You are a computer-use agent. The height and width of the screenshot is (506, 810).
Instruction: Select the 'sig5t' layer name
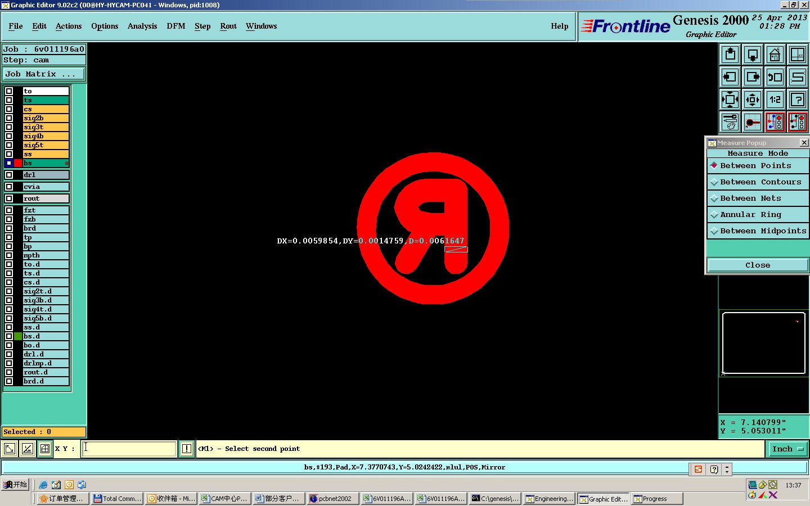coord(46,145)
